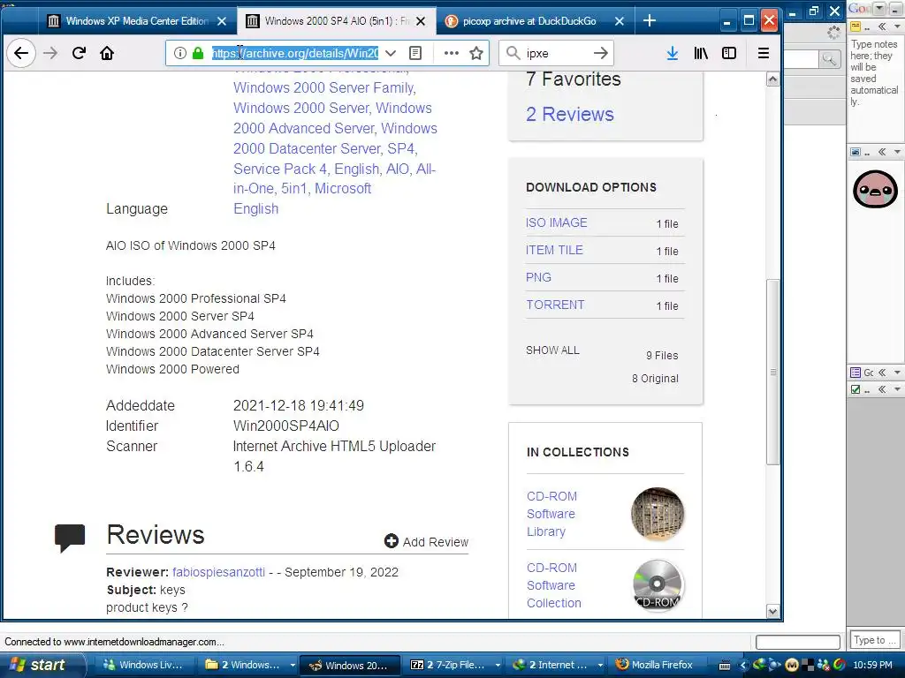This screenshot has height=678, width=905.
Task: Click the vertical scrollbar thumb
Action: [772, 372]
